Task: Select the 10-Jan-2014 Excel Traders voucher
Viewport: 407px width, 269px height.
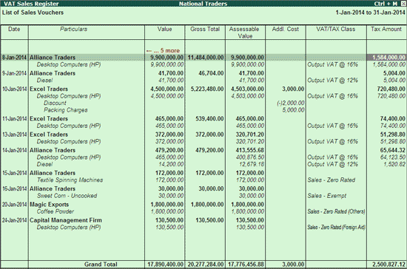Action: 203,89
